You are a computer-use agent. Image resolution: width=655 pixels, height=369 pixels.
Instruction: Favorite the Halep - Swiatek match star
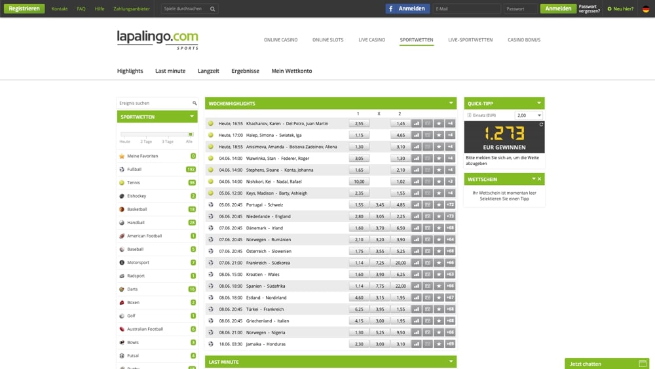439,135
